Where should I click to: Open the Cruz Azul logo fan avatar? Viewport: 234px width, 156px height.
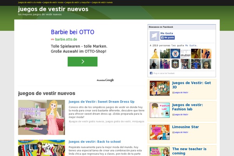[x=175, y=53]
